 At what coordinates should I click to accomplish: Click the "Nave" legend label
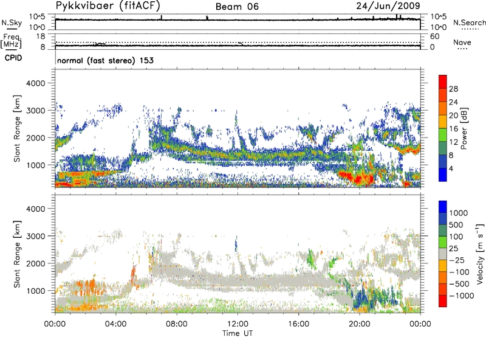click(462, 43)
